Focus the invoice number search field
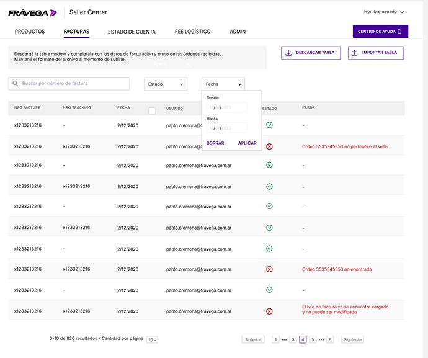428x358 pixels. pos(69,84)
